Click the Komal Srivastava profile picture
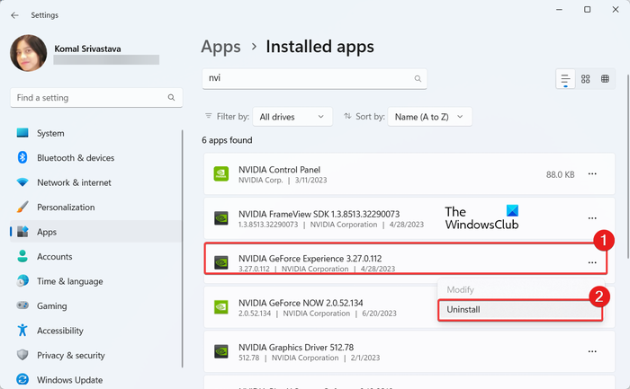 (28, 53)
